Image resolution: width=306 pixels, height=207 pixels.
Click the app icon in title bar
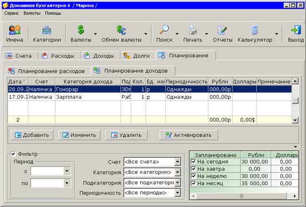[x=5, y=5]
